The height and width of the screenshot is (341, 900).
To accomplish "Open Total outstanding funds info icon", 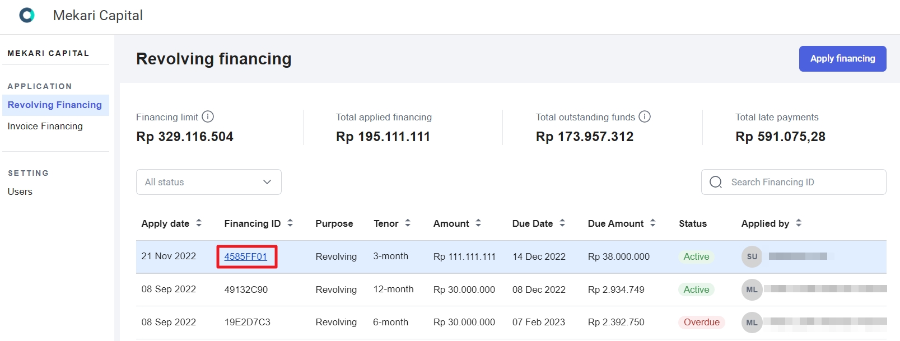I will 645,116.
